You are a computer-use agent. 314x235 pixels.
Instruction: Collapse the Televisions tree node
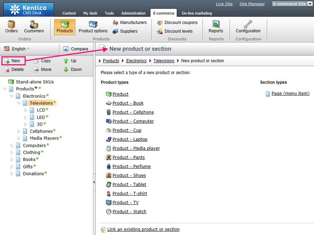(19, 103)
